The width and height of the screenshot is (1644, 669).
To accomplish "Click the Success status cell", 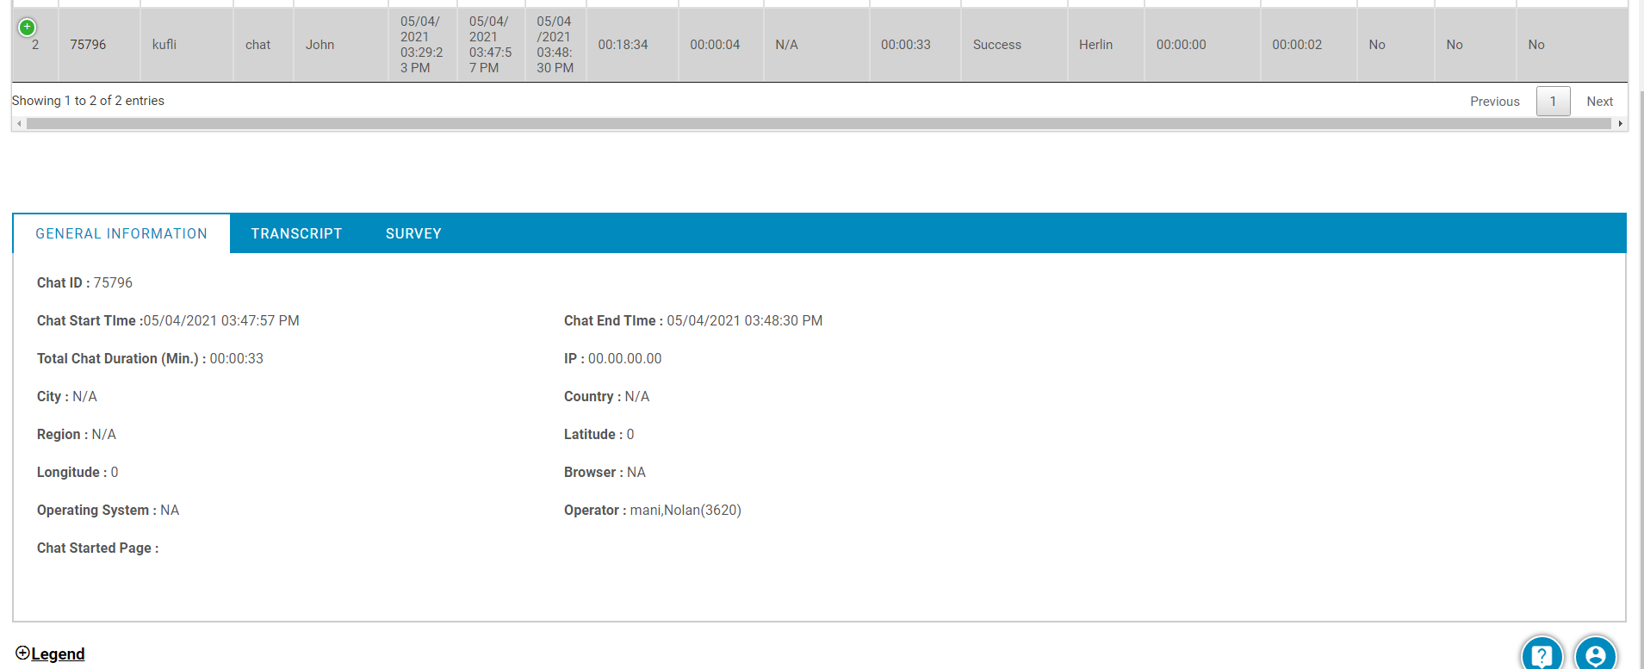I will tap(996, 45).
